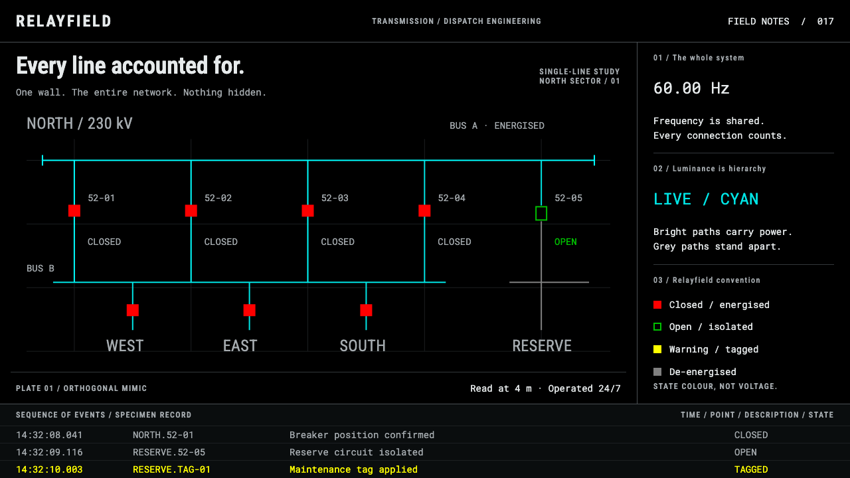The image size is (850, 478).
Task: Click the 52-05 breaker label
Action: [568, 198]
